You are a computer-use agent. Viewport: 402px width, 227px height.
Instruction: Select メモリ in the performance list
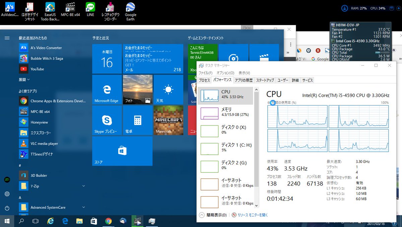point(225,113)
